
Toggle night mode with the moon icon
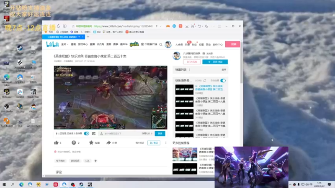tap(206, 26)
